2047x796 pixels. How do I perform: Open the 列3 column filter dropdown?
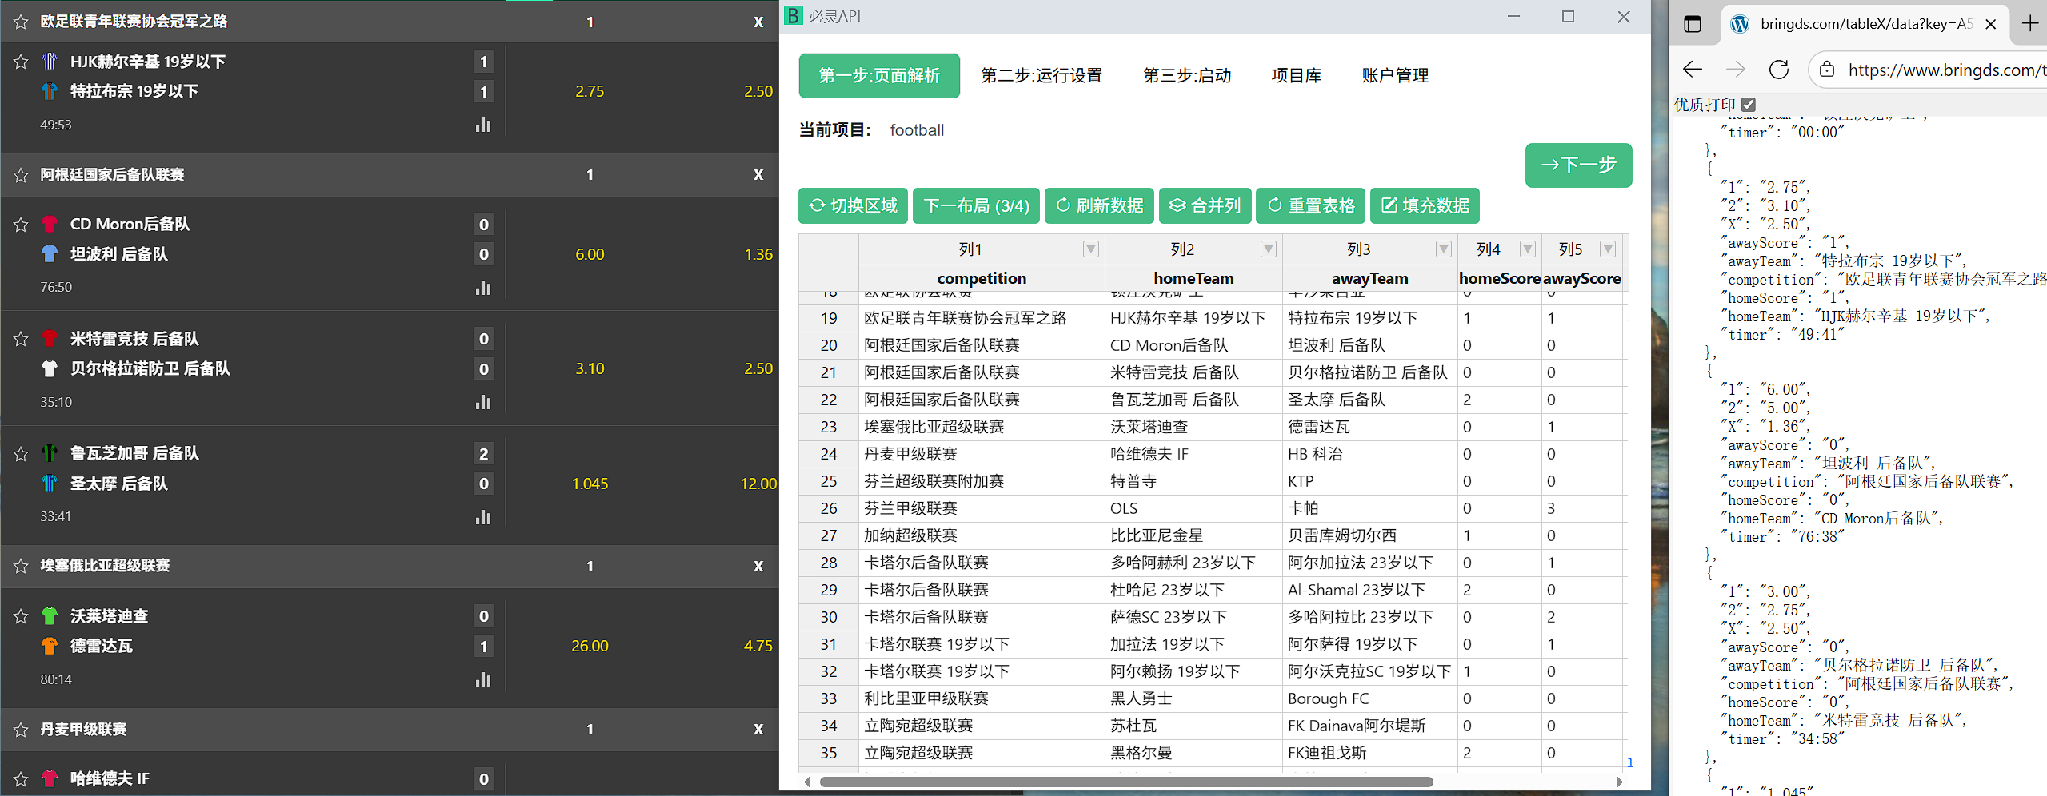click(x=1443, y=249)
